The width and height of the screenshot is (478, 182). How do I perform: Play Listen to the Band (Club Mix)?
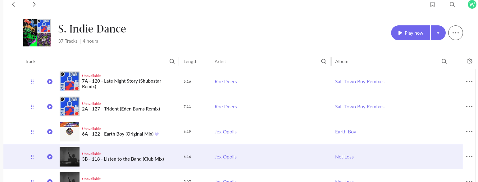click(50, 157)
